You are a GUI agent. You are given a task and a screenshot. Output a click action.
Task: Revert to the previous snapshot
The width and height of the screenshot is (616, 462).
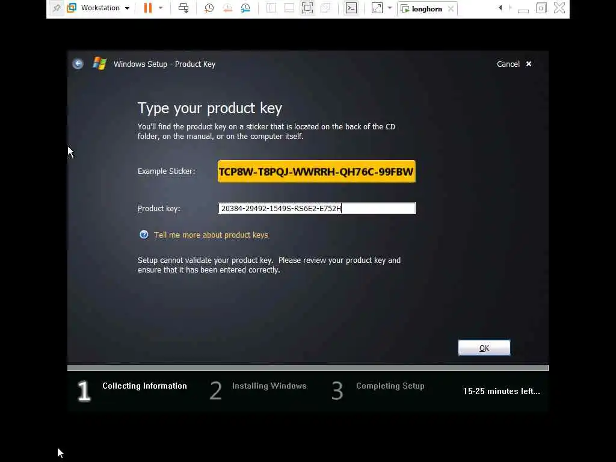pos(227,8)
